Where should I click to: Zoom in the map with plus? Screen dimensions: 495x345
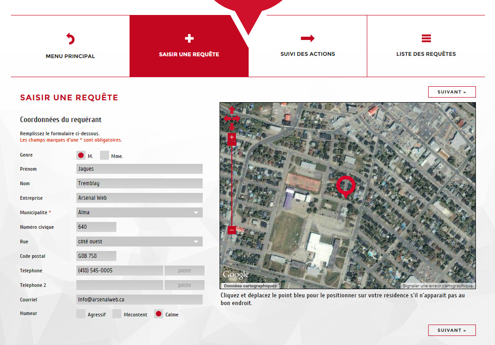tap(232, 137)
